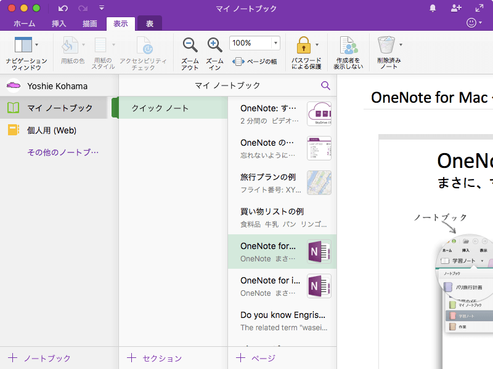The width and height of the screenshot is (493, 369).
Task: Click the OneNote for i... logo thumbnail
Action: (x=319, y=286)
